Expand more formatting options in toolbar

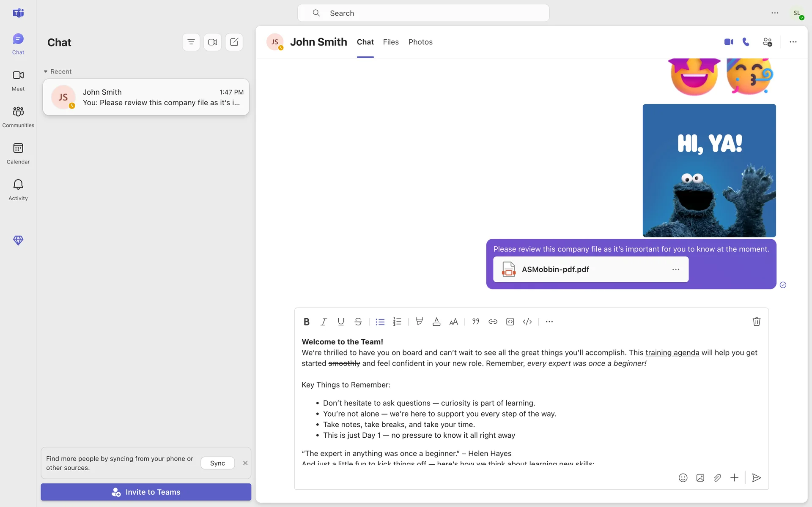549,322
